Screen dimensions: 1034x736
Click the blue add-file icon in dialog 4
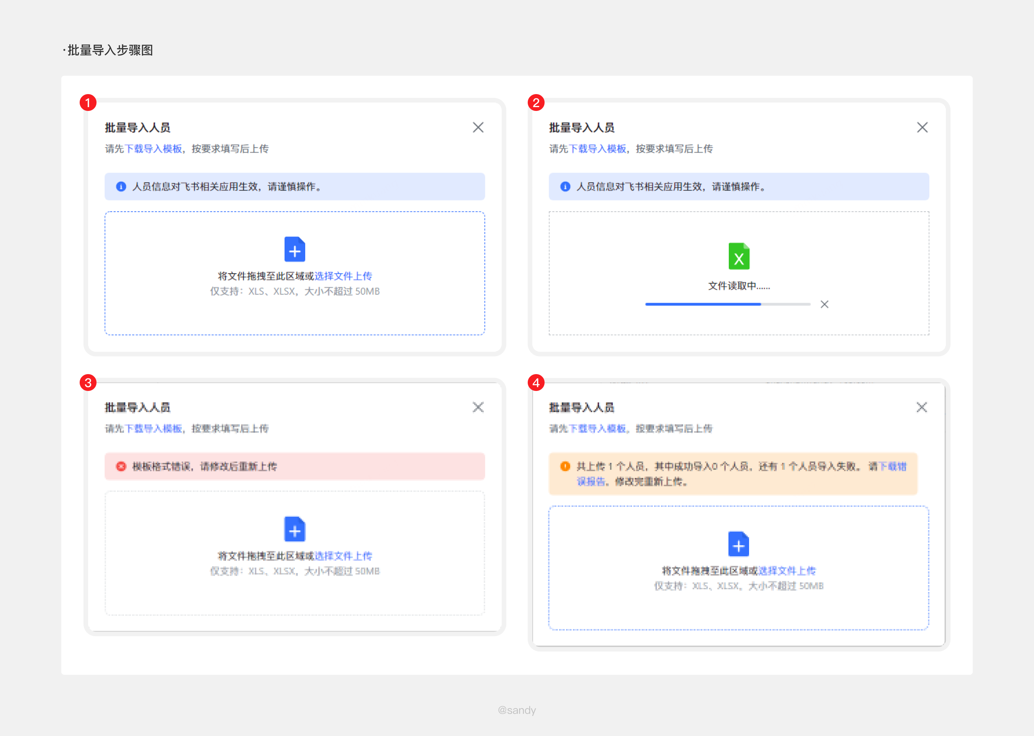tap(738, 544)
